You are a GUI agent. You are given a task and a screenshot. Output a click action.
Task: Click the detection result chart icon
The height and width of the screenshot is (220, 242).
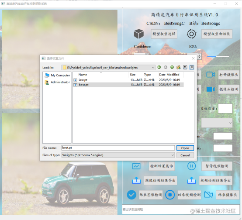(x=136, y=166)
